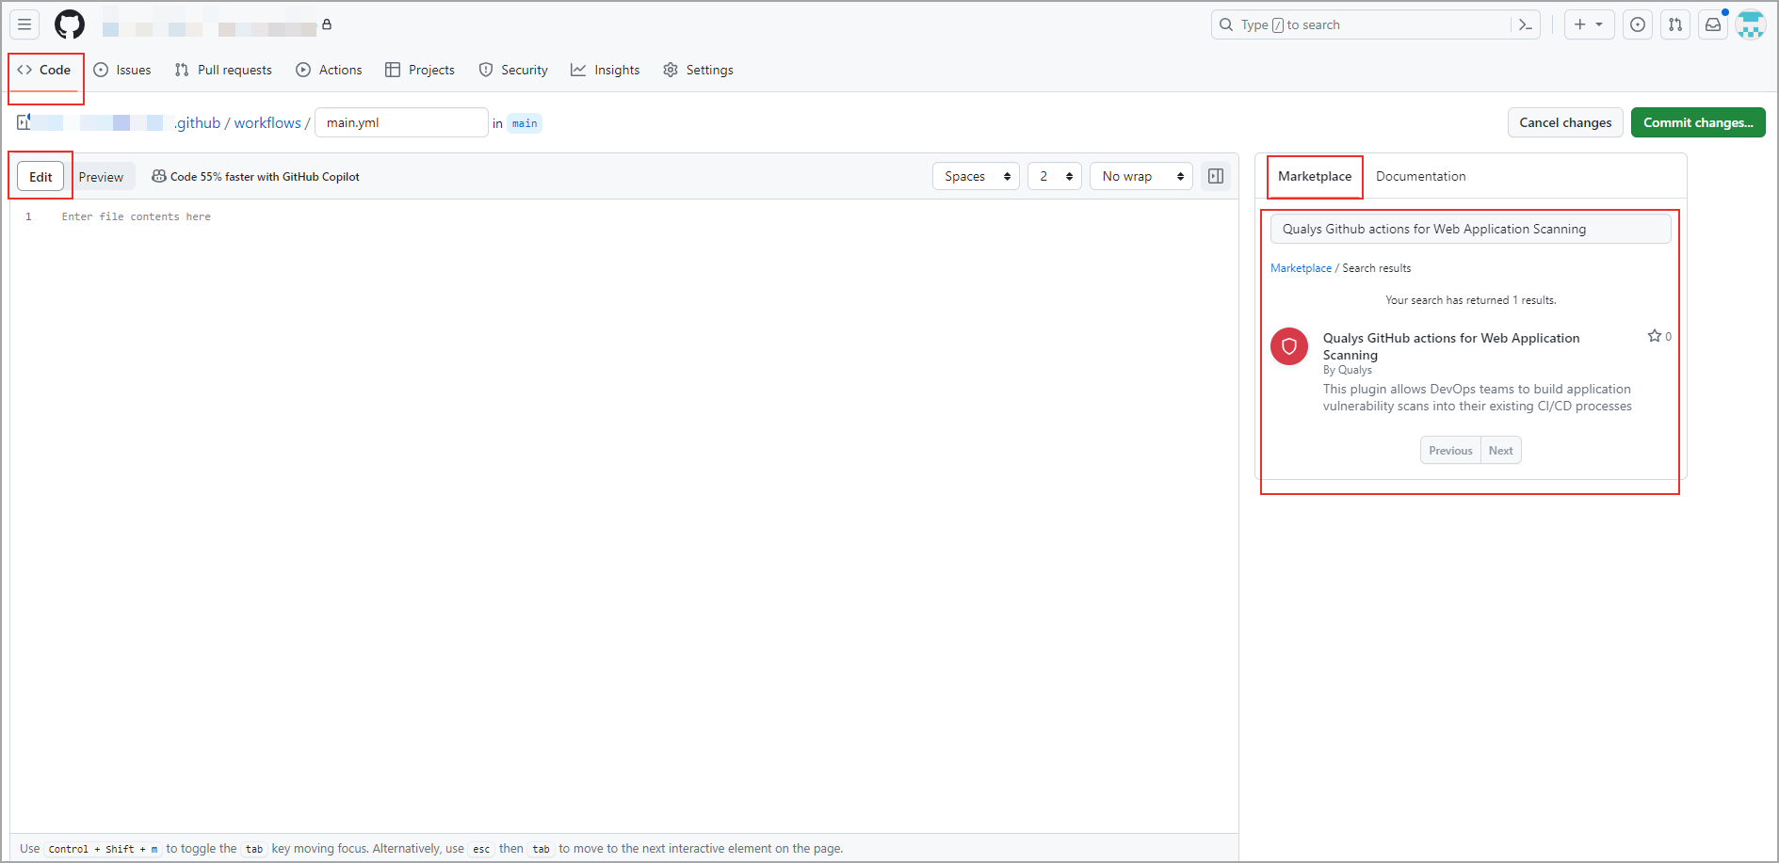Open the hamburger navigation menu
Viewport: 1779px width, 863px height.
pos(24,24)
